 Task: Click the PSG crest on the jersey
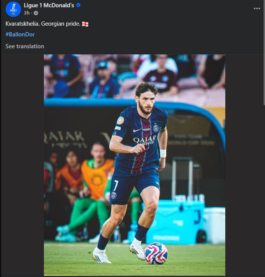click(x=156, y=128)
